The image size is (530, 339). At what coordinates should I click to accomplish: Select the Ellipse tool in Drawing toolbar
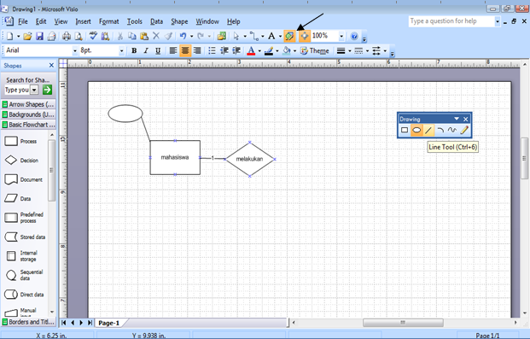coord(416,130)
